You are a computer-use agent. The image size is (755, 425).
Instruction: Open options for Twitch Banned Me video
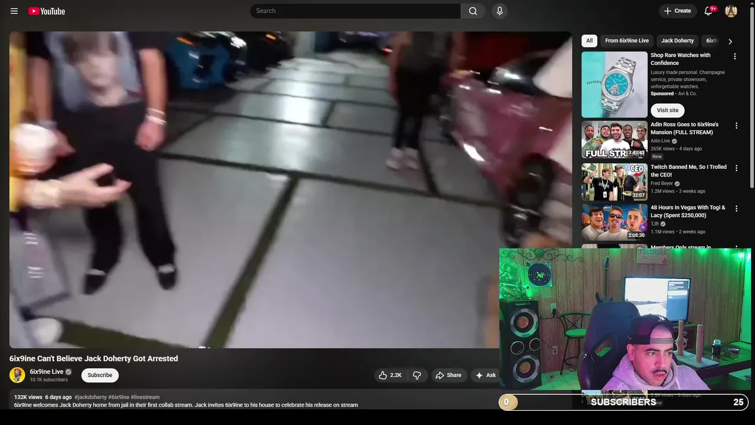pos(736,168)
